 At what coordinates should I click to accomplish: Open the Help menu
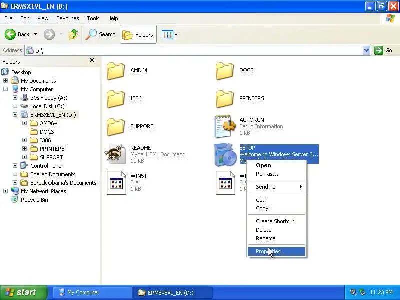coord(113,18)
